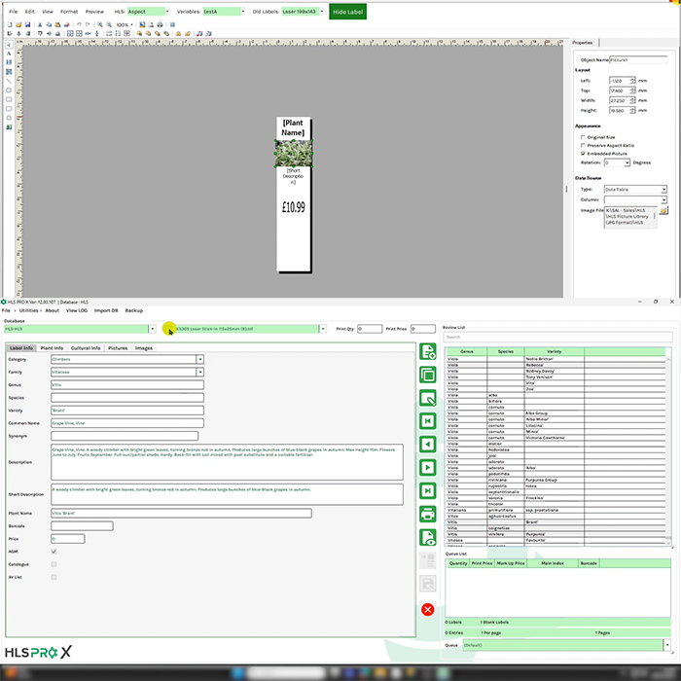Image resolution: width=681 pixels, height=681 pixels.
Task: Open the Data Source Type dropdown
Action: (664, 190)
